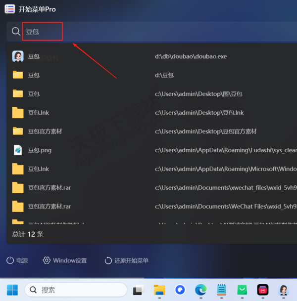Open the 豆包 app with the avatar icon
Viewport: 297px width, 301px height.
pos(18,56)
